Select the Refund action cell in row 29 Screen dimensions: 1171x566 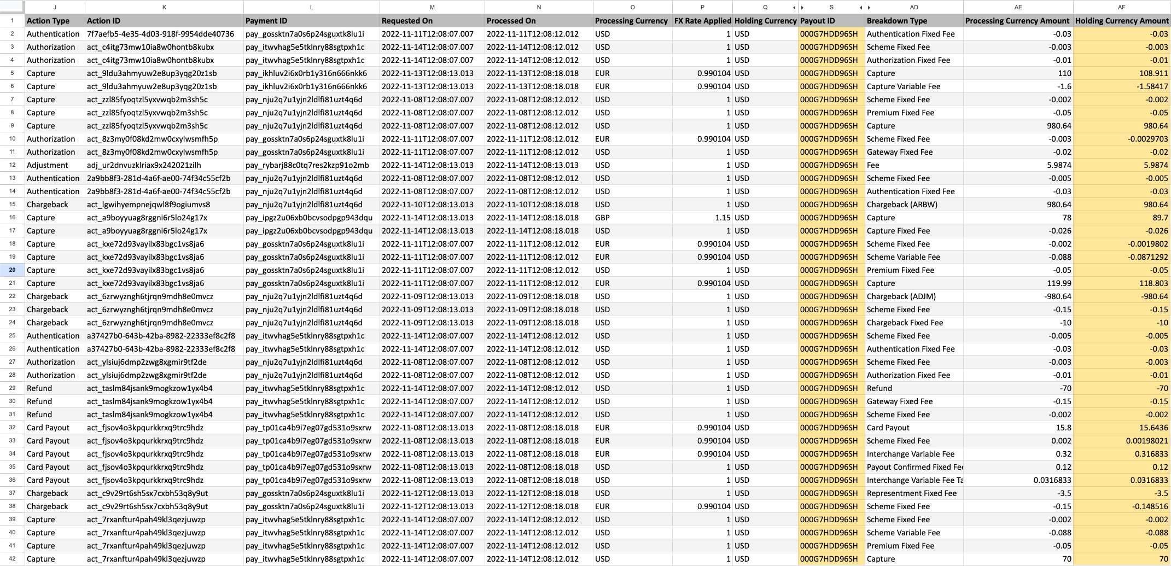(x=41, y=388)
